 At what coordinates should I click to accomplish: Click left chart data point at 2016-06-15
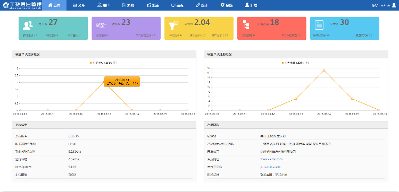160,110
